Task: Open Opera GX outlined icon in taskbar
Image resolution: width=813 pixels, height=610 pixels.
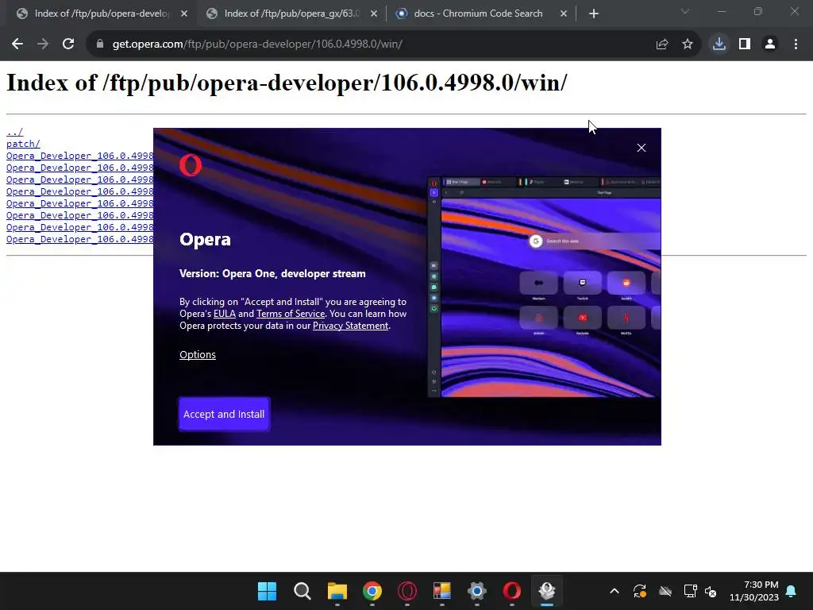Action: (407, 591)
